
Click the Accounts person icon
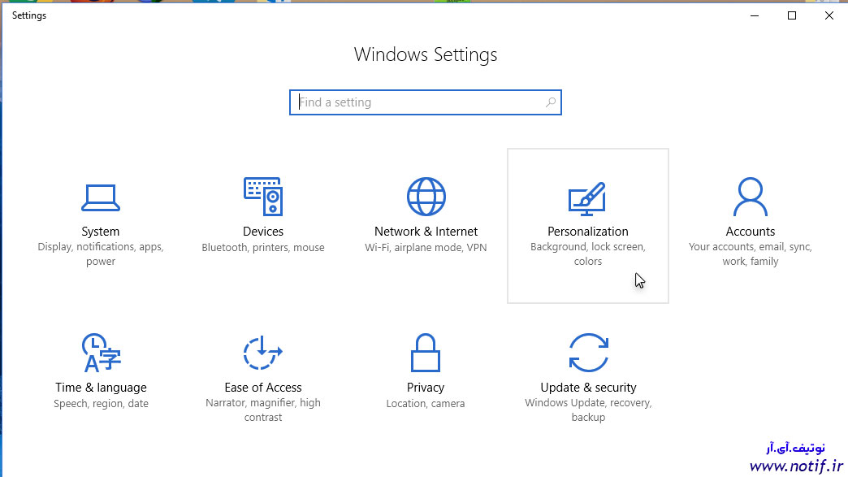[x=751, y=197]
